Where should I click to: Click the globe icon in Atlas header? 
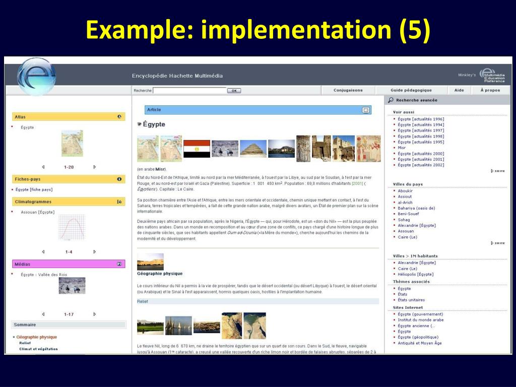click(x=119, y=117)
